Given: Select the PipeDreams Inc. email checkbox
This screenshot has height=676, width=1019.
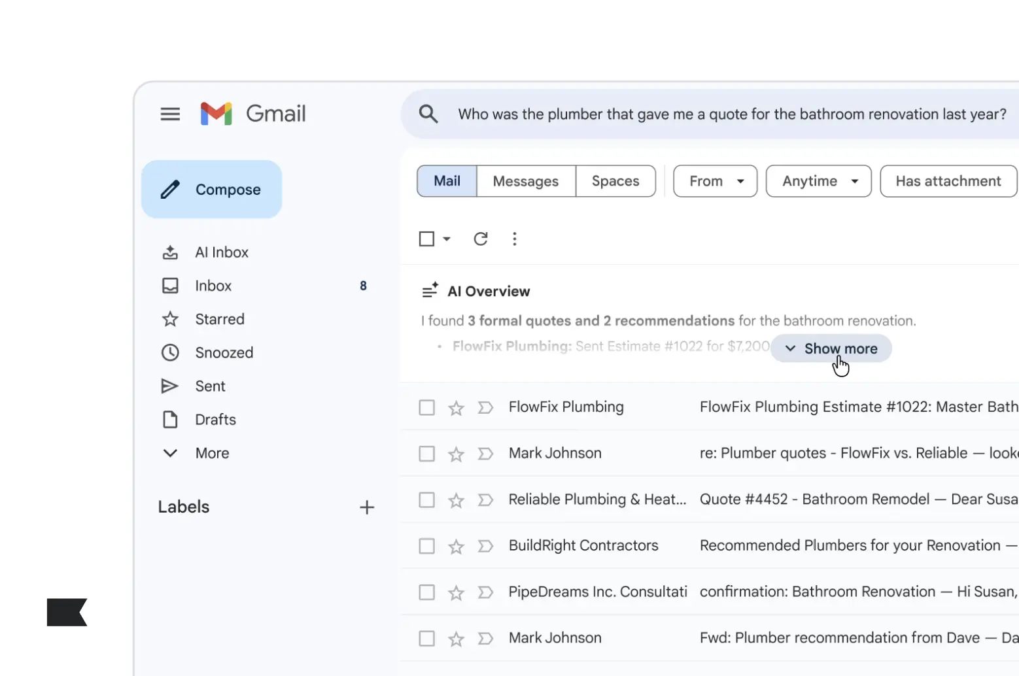Looking at the screenshot, I should 426,592.
